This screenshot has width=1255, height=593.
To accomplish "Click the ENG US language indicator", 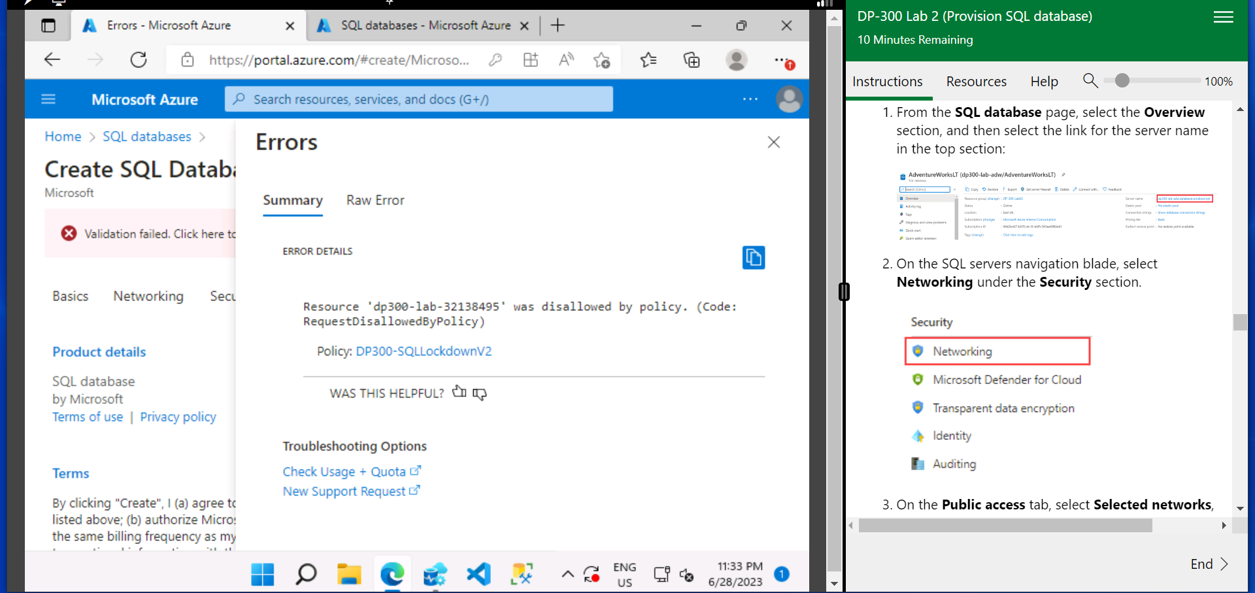I will click(x=624, y=575).
